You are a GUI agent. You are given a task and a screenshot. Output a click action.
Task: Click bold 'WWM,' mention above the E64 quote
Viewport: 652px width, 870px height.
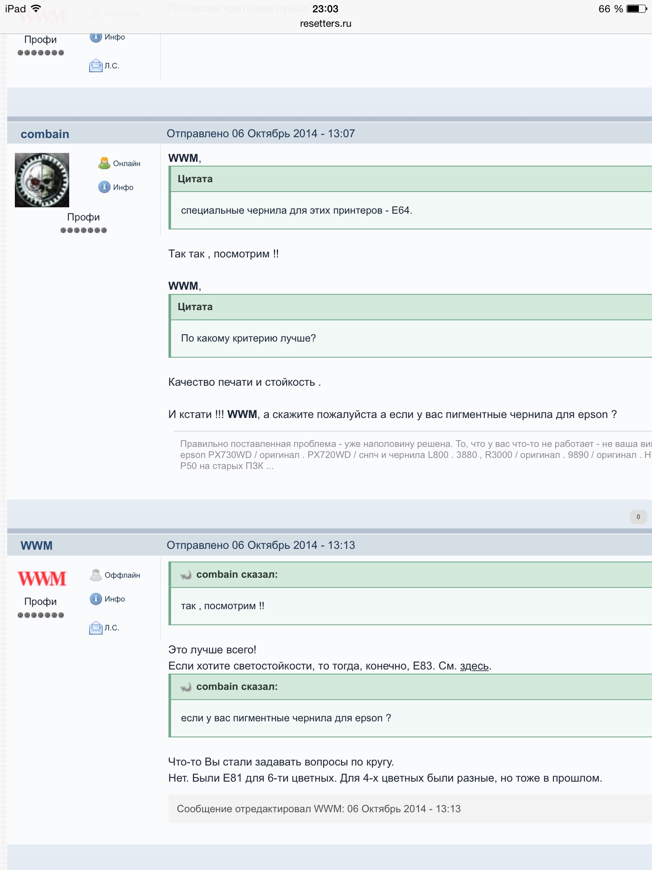pyautogui.click(x=185, y=158)
